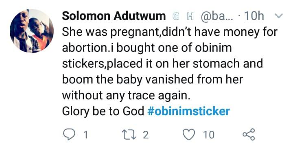The height and width of the screenshot is (147, 293).
Task: Like the tweet with the heart icon
Action: (x=189, y=135)
